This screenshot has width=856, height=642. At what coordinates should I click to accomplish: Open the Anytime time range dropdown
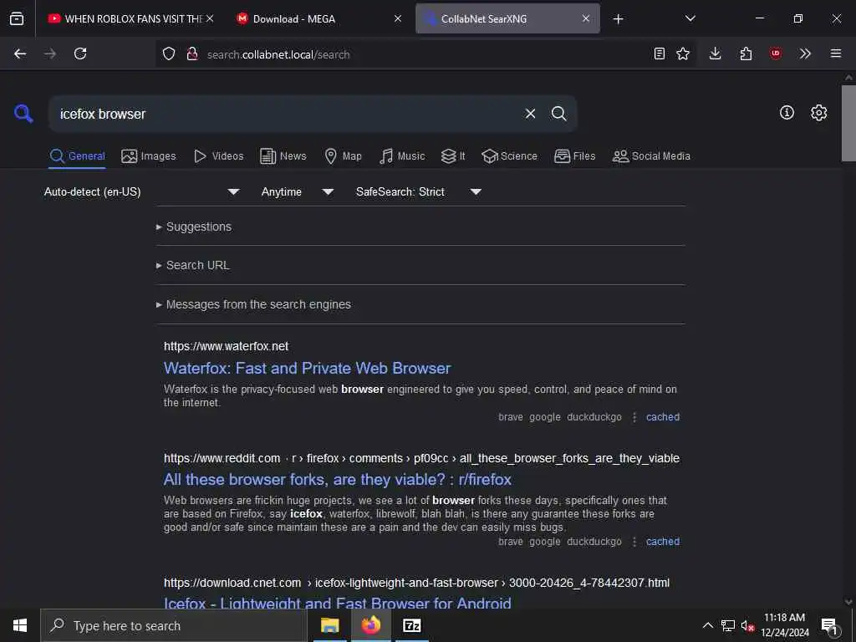click(x=298, y=191)
